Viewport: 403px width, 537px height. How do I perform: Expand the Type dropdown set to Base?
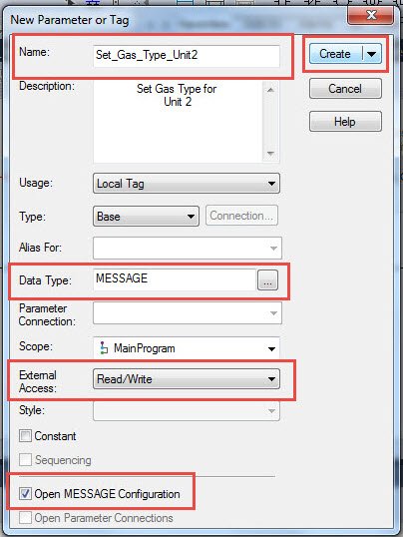tap(146, 217)
